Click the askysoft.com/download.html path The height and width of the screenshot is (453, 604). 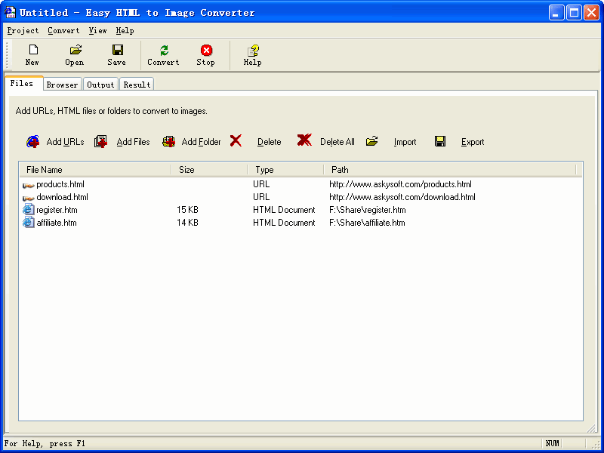coord(402,197)
